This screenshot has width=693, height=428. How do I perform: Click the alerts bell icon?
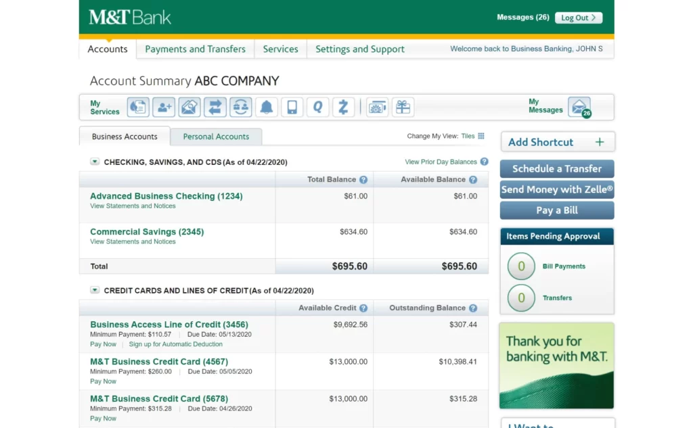(x=266, y=107)
